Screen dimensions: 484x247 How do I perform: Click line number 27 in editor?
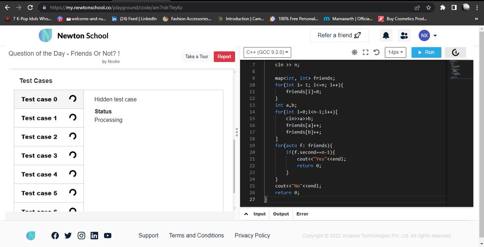click(x=252, y=200)
